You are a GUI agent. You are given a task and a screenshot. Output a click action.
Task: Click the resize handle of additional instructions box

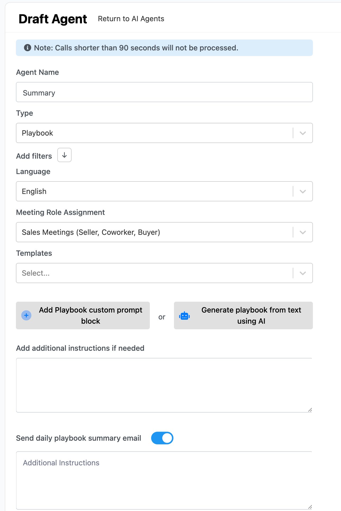(x=310, y=410)
